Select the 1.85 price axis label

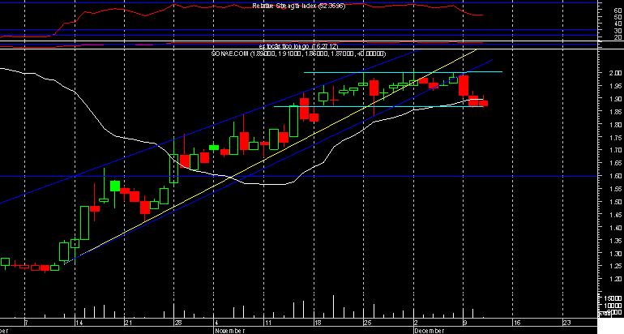pyautogui.click(x=616, y=112)
